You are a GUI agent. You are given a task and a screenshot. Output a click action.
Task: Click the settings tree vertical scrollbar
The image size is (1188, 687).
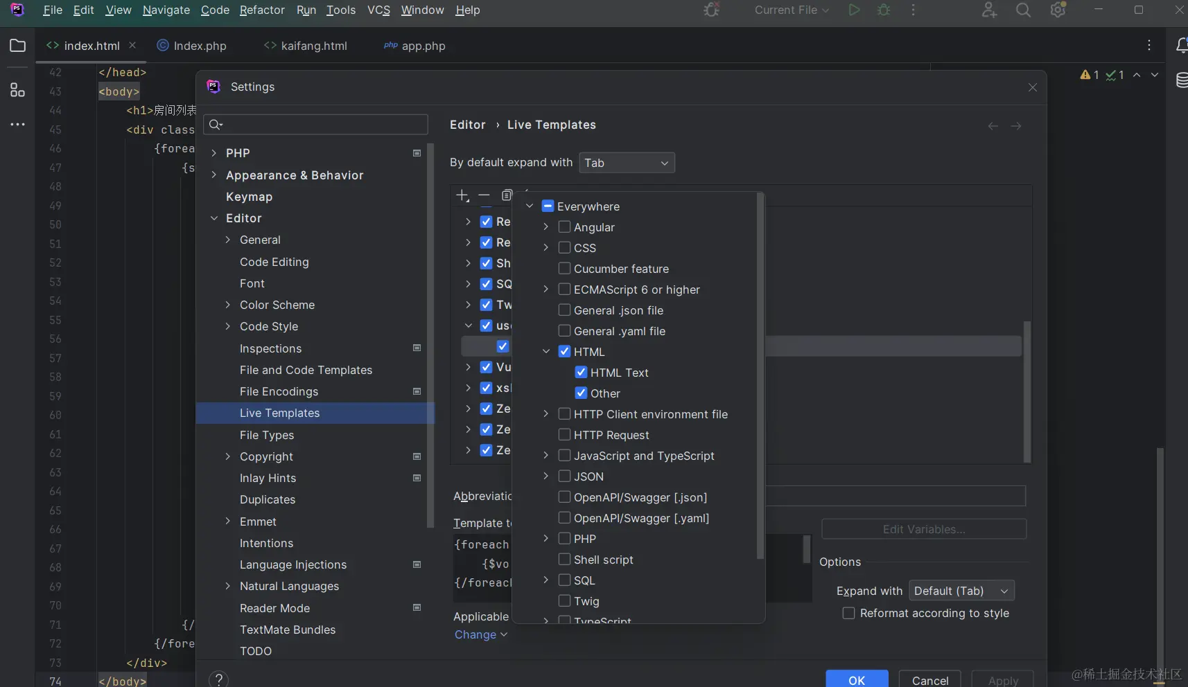tap(430, 336)
